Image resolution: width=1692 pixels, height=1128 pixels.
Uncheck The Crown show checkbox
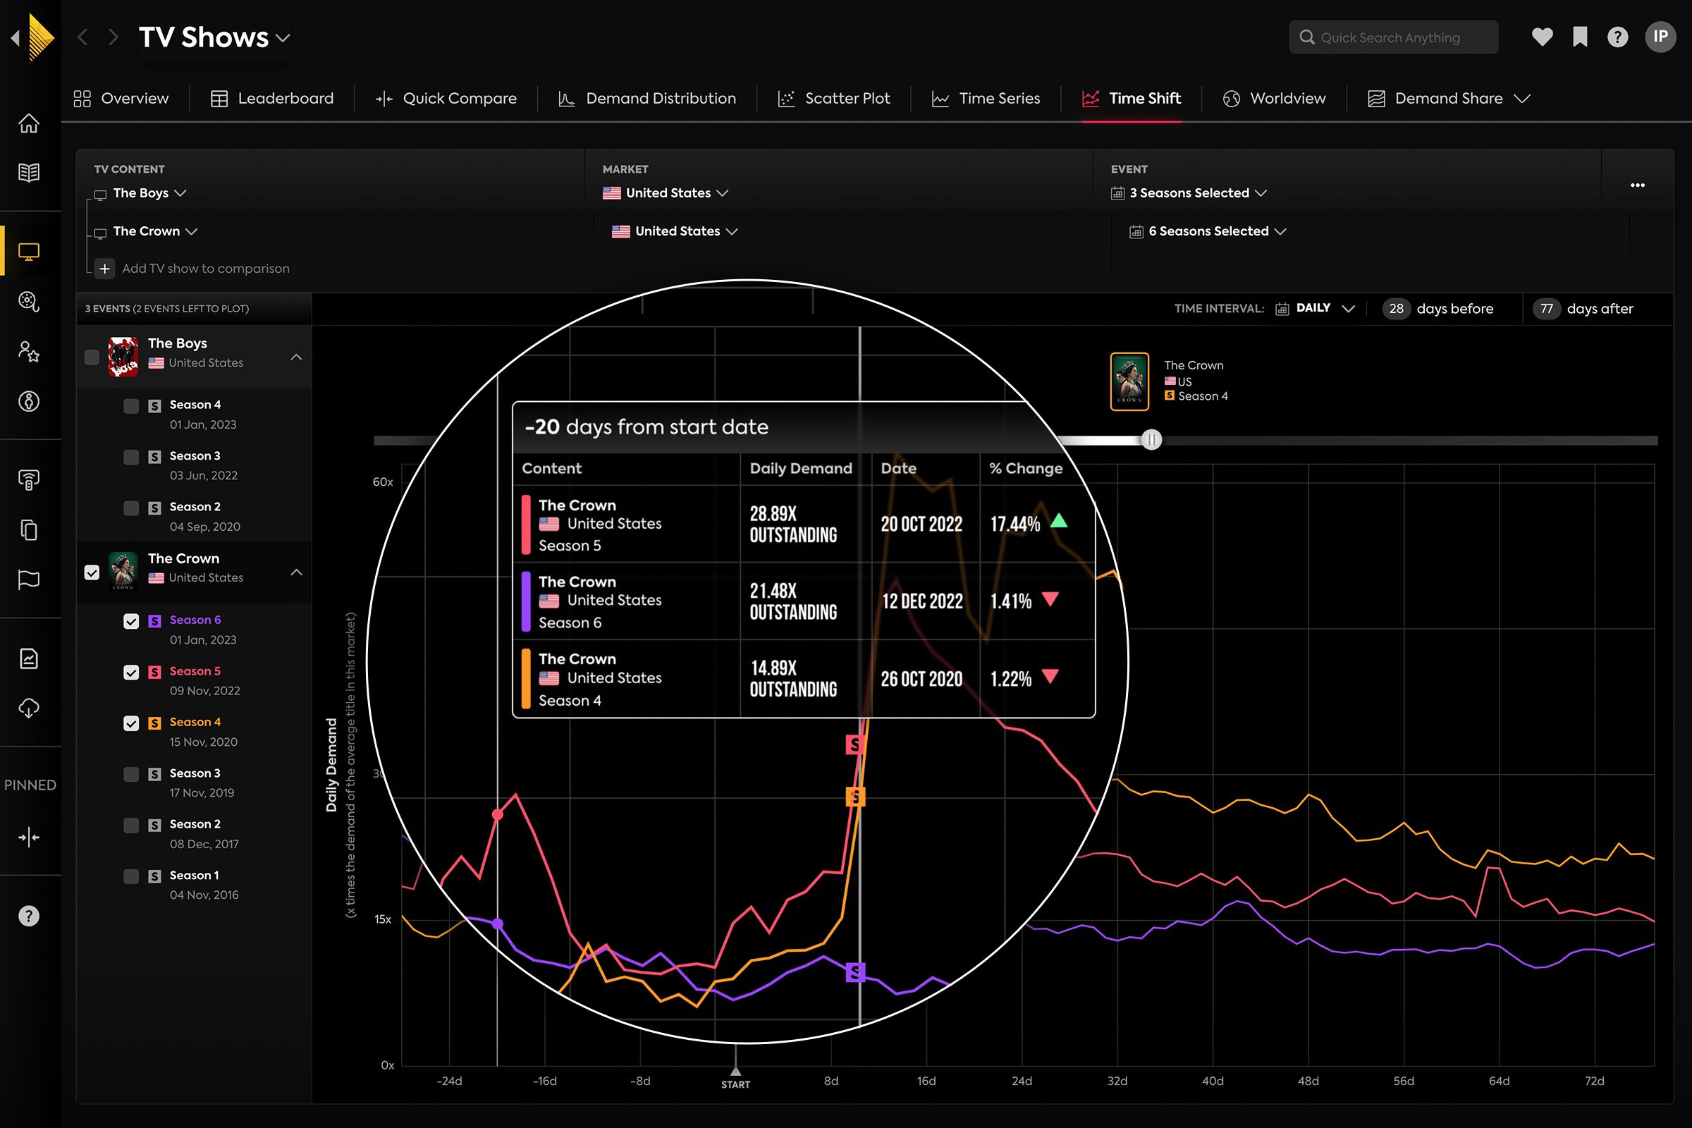click(x=92, y=572)
